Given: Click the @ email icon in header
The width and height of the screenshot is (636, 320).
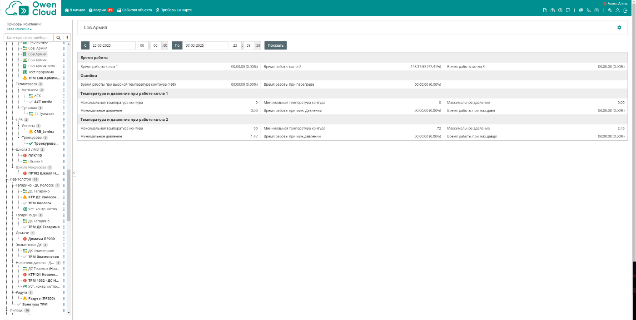Looking at the screenshot, I should (581, 10).
